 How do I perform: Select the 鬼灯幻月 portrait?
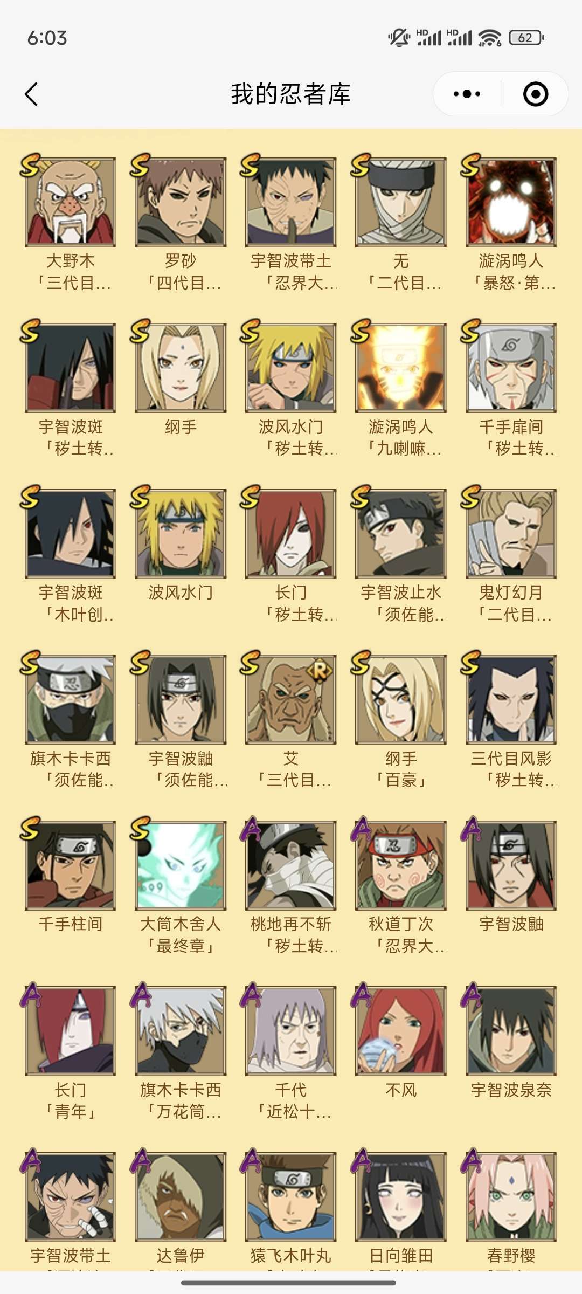511,534
